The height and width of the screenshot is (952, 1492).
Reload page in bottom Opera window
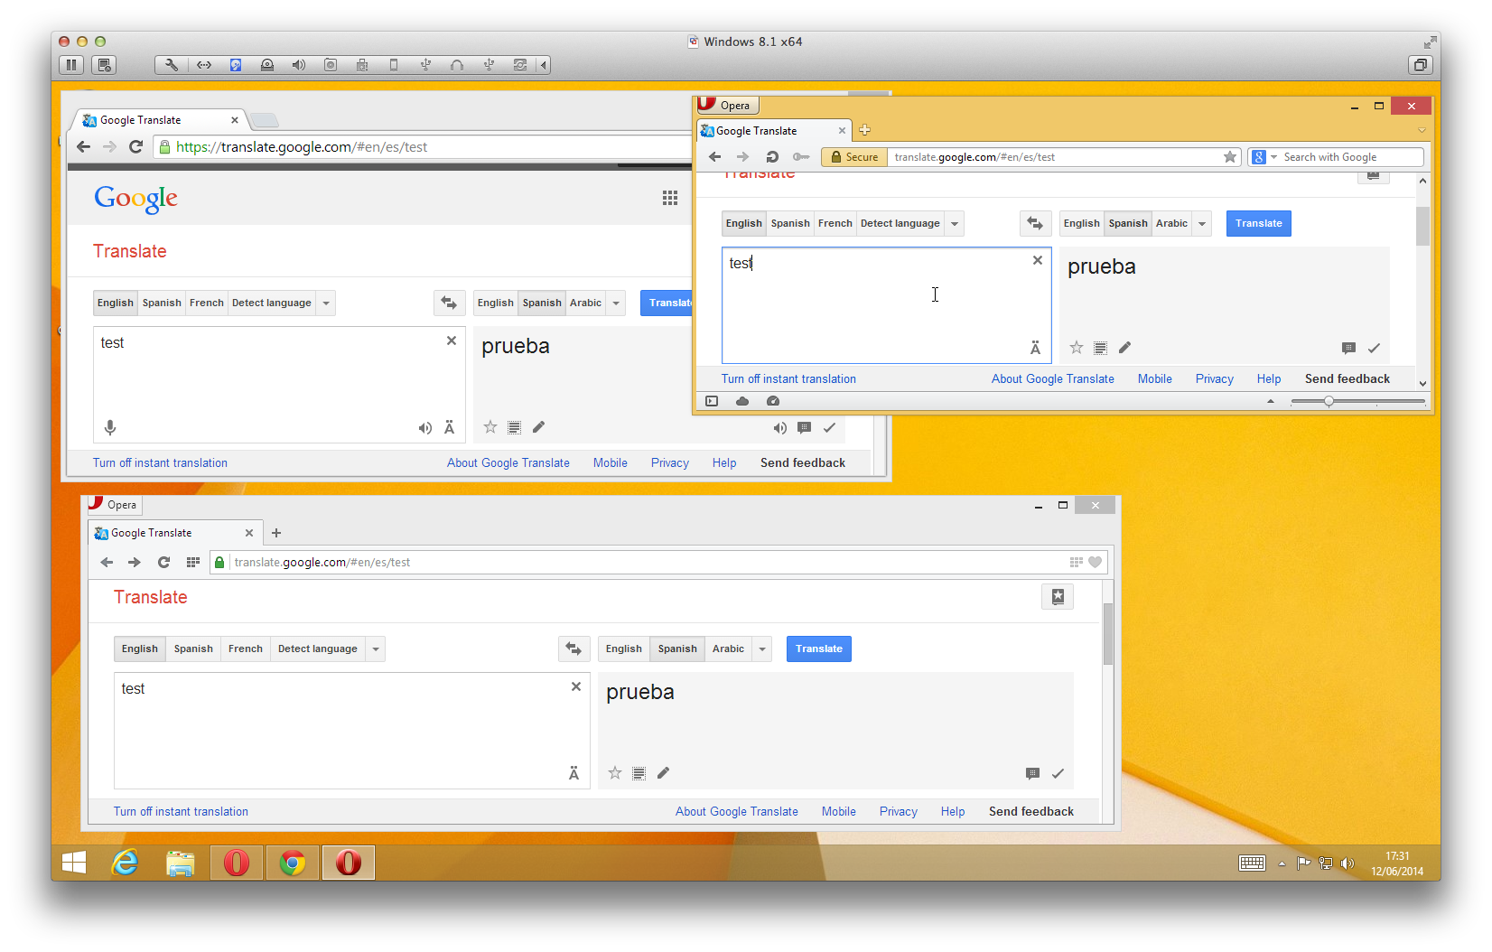(163, 562)
